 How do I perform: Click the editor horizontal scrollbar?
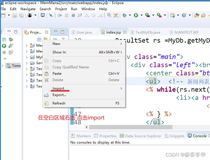(x=131, y=127)
